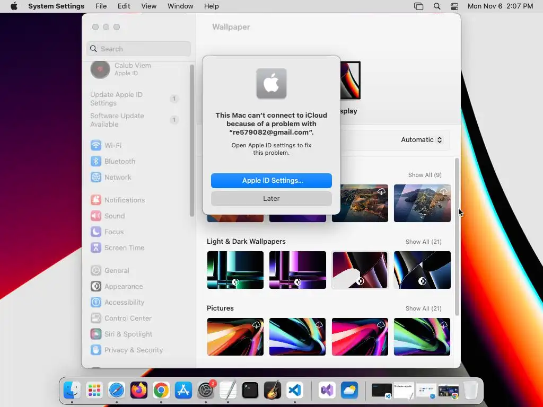Screen dimensions: 543x407
Task: Open Siri & Spotlight settings
Action: coord(121,334)
